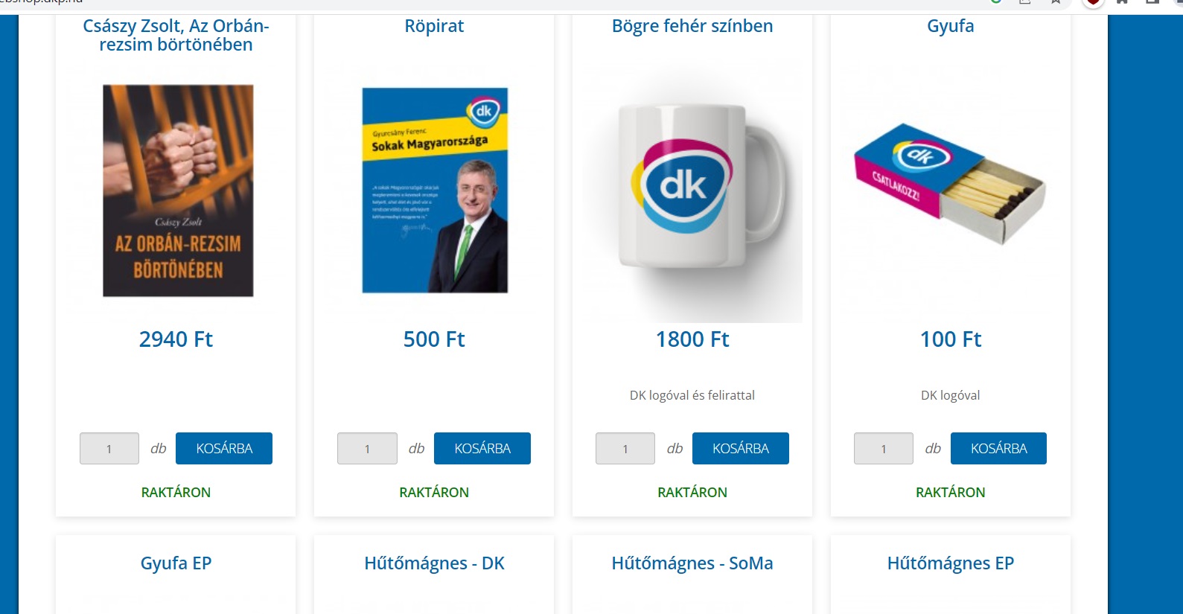Open the DK matchbox product image
Image resolution: width=1183 pixels, height=614 pixels.
(950, 184)
